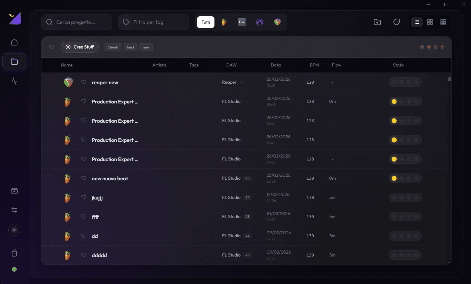Click FL Studio icon on jkujjj row
This screenshot has height=284, width=471.
(68, 198)
